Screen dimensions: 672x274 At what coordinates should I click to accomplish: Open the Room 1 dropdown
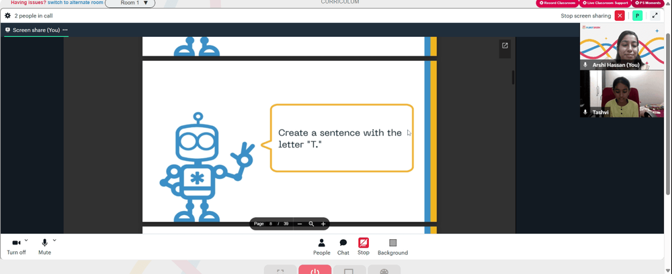[130, 3]
